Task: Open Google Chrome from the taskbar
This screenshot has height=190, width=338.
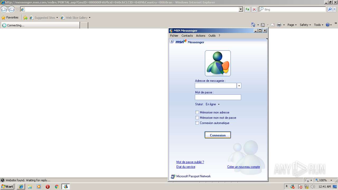Action: 57,187
